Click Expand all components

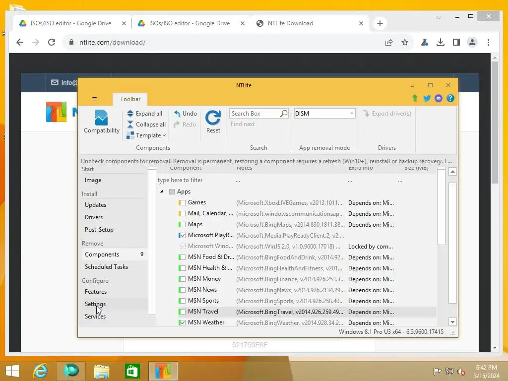(x=144, y=114)
